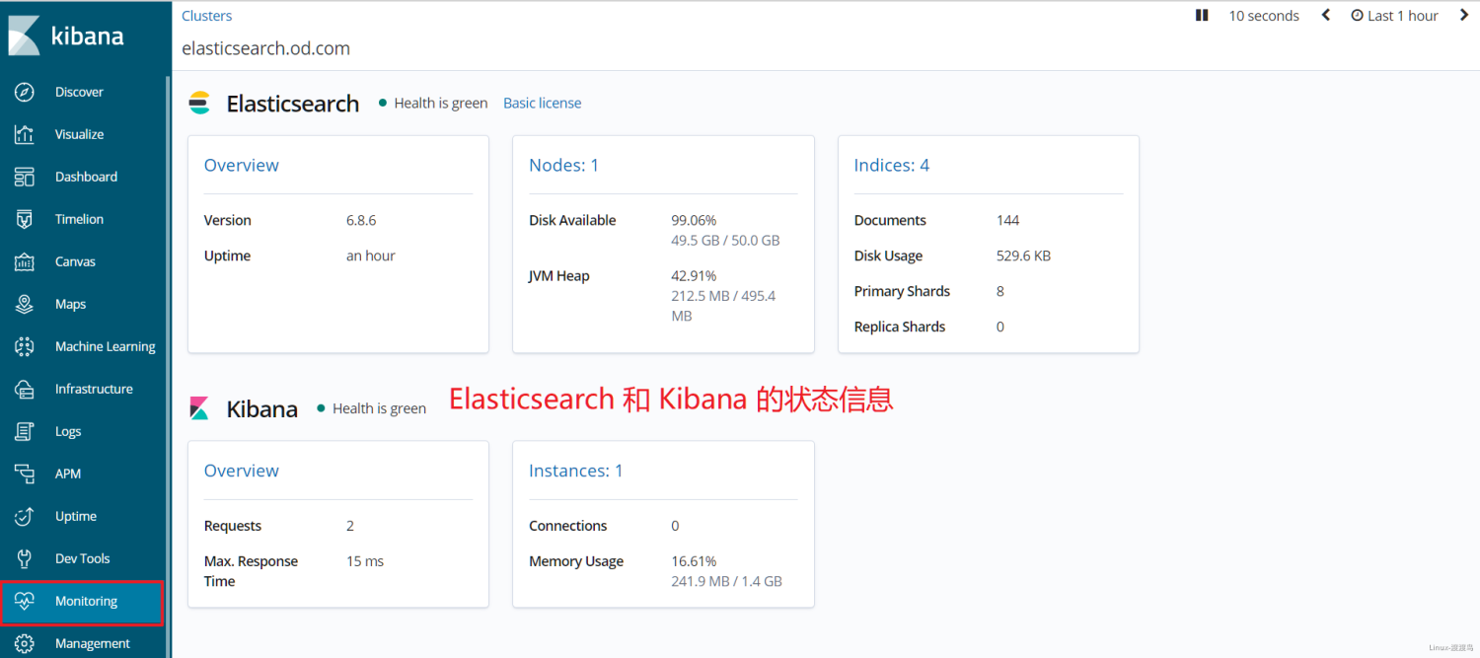Click the next time range chevron
This screenshot has width=1480, height=658.
coord(1464,15)
